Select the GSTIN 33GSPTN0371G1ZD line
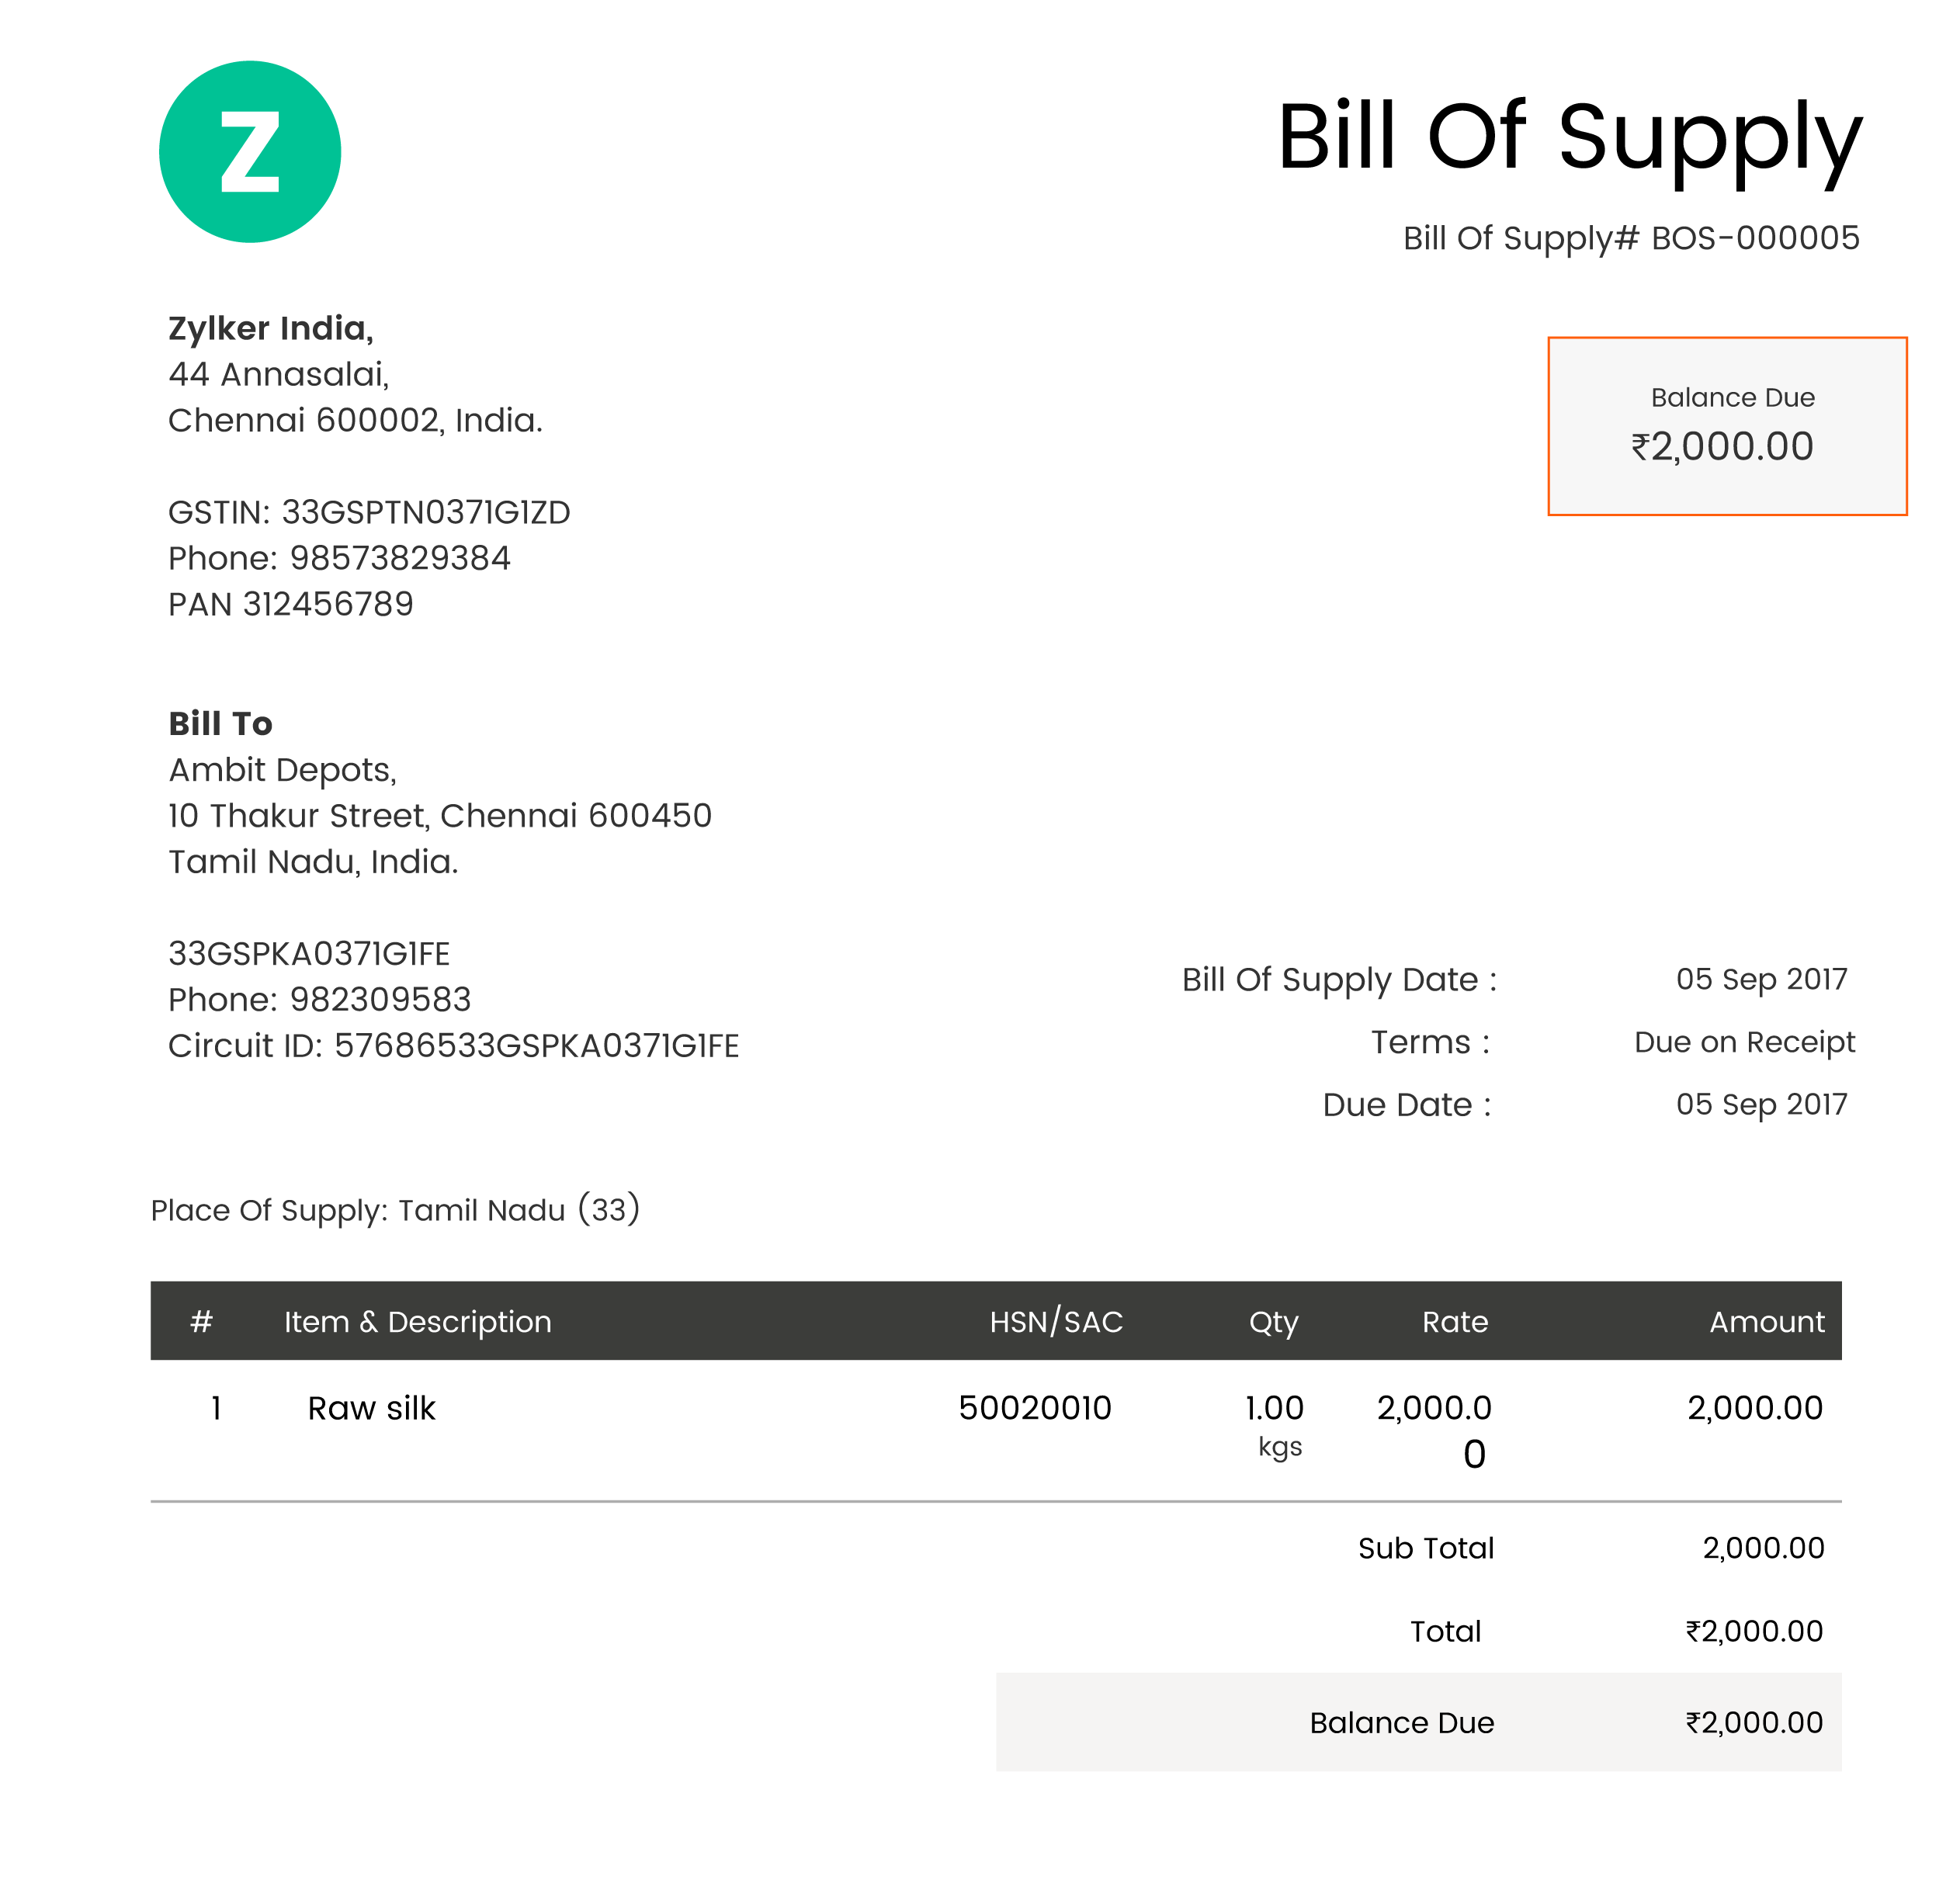1960x1890 pixels. 368,512
